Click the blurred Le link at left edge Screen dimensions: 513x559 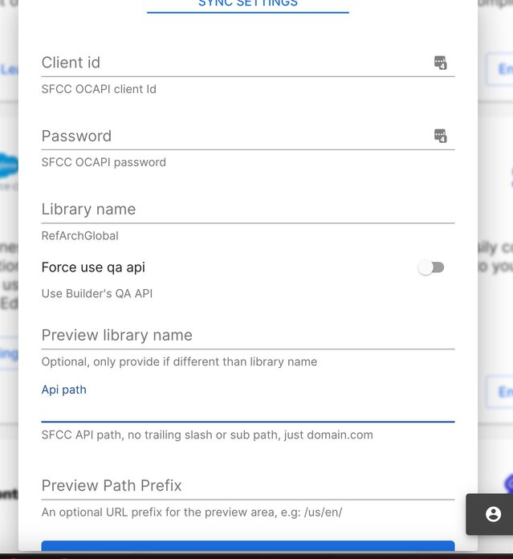click(x=9, y=70)
